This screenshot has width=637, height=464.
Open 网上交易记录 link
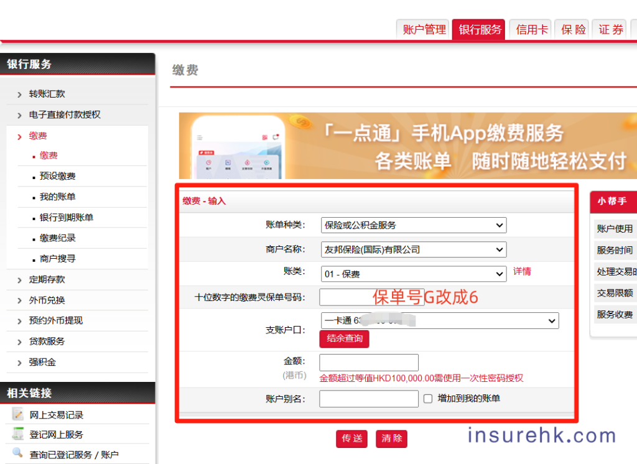click(x=56, y=415)
